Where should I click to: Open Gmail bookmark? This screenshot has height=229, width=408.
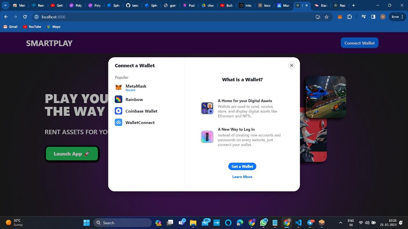pos(10,27)
